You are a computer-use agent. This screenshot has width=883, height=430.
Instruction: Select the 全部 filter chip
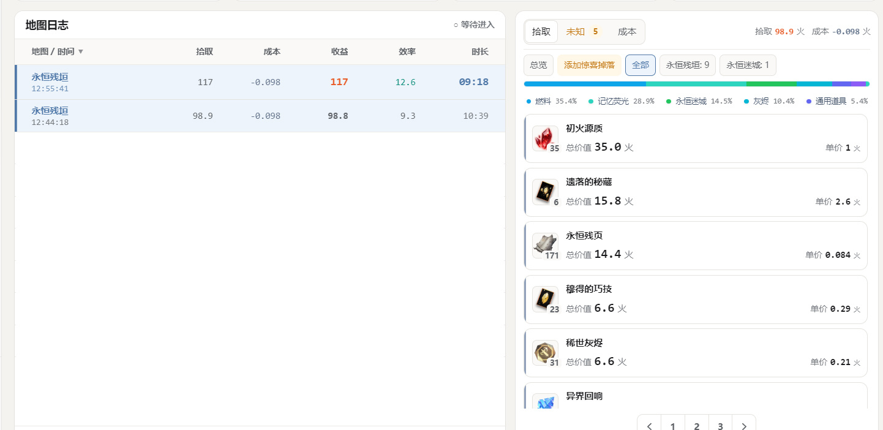point(641,65)
